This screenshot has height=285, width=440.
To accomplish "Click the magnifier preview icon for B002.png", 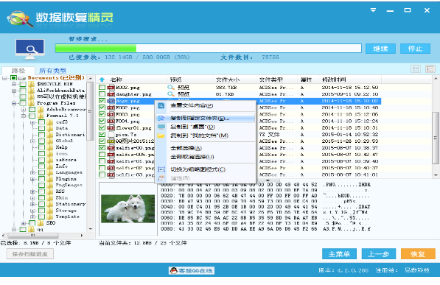I will point(170,88).
